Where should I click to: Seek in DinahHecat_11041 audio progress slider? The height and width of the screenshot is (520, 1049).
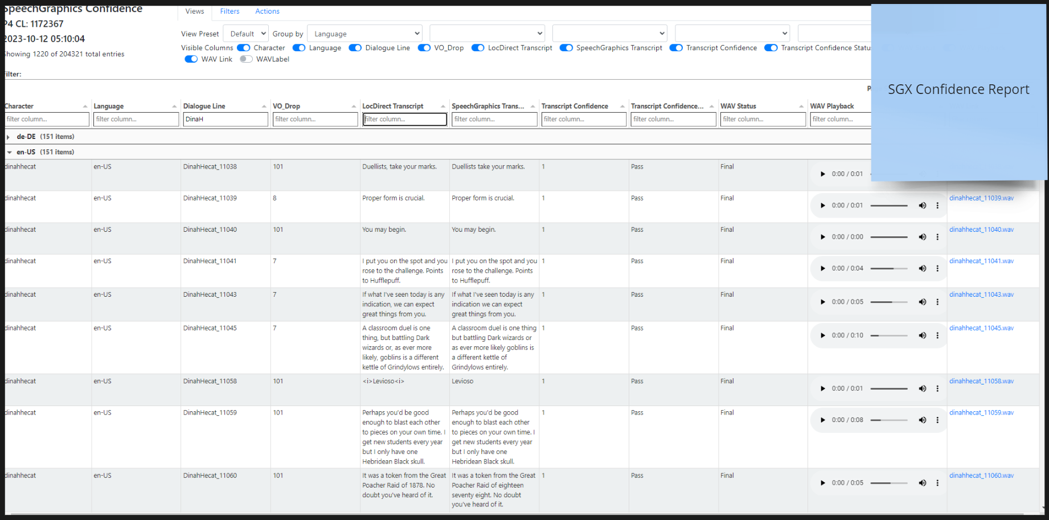point(889,268)
